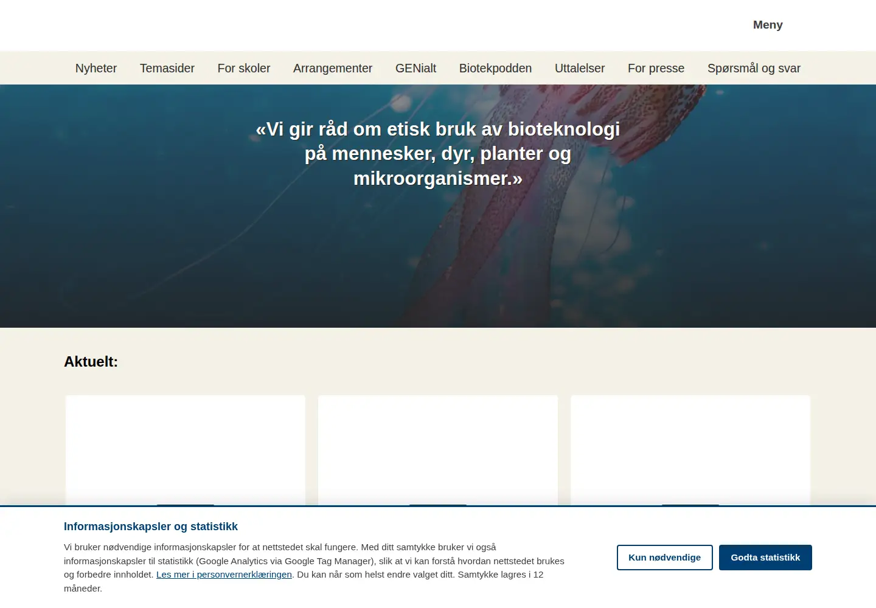Select For skoler in navigation

244,68
